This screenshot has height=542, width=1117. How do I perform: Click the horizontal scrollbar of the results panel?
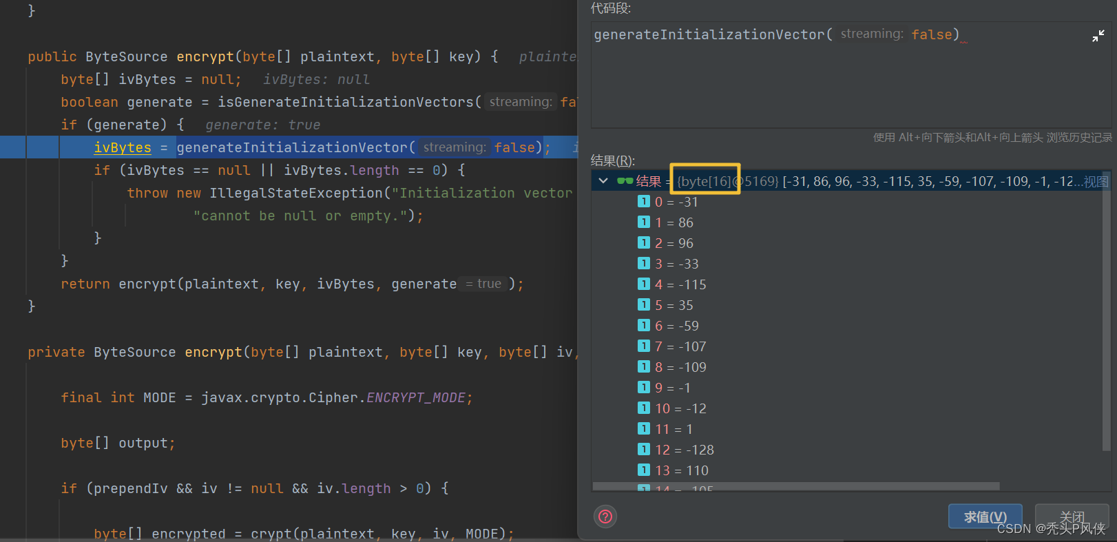click(x=796, y=486)
